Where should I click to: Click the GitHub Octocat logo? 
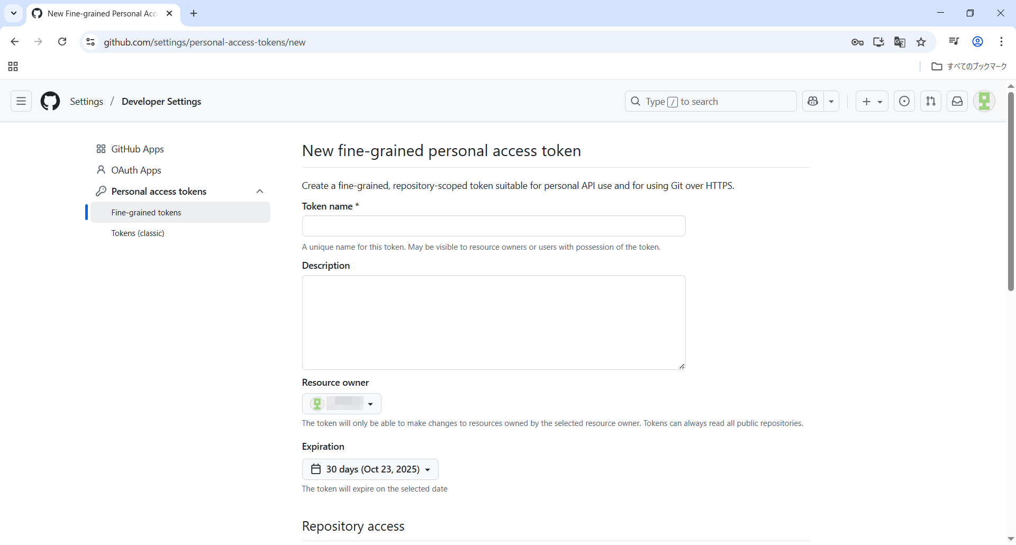point(50,101)
